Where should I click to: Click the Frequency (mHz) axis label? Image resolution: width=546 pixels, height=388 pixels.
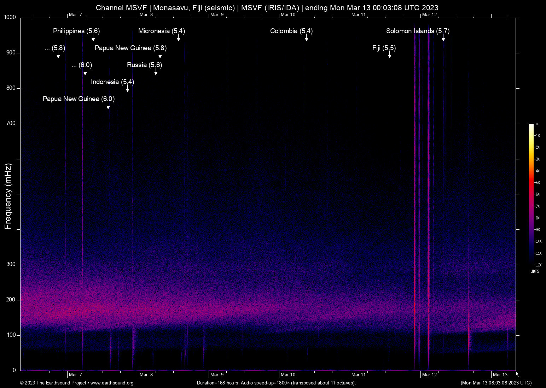(x=8, y=196)
